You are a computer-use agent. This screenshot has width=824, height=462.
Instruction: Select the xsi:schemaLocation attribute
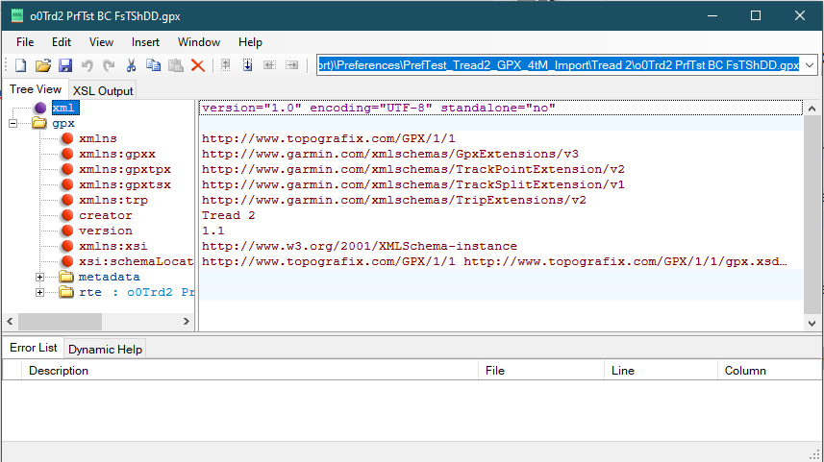137,261
